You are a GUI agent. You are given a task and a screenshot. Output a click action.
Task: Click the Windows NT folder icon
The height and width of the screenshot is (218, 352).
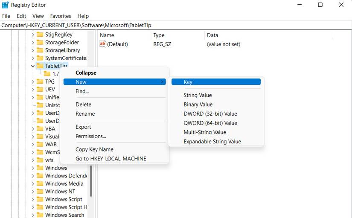point(40,191)
